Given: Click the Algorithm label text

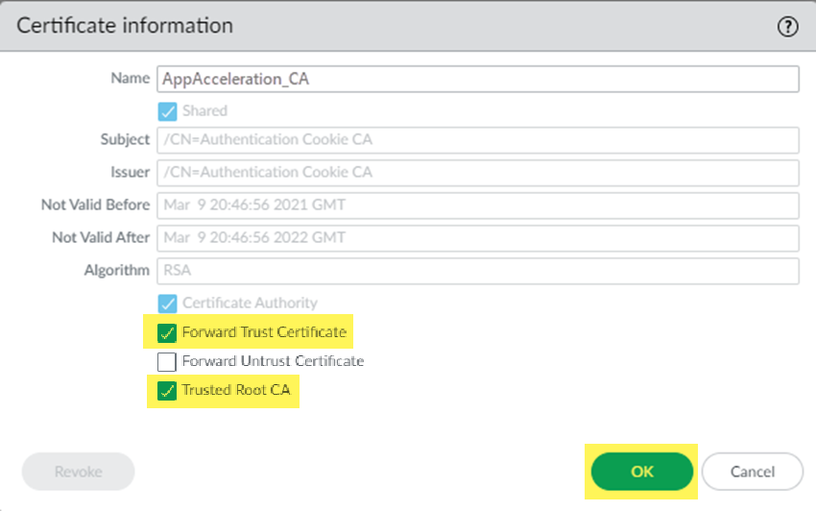Looking at the screenshot, I should [117, 271].
